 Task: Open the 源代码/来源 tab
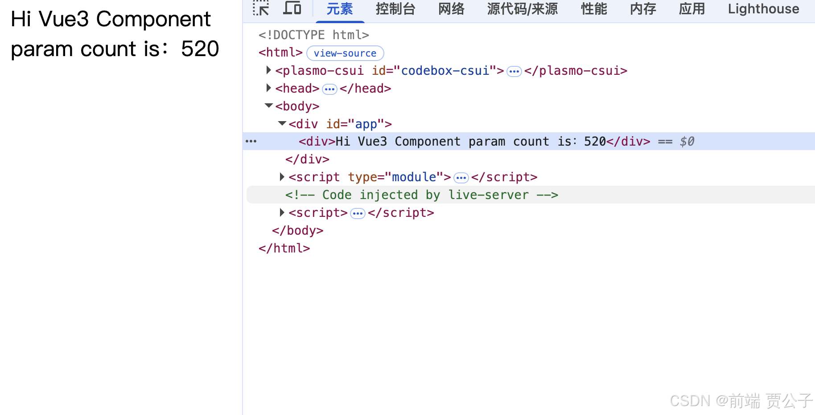pos(523,9)
